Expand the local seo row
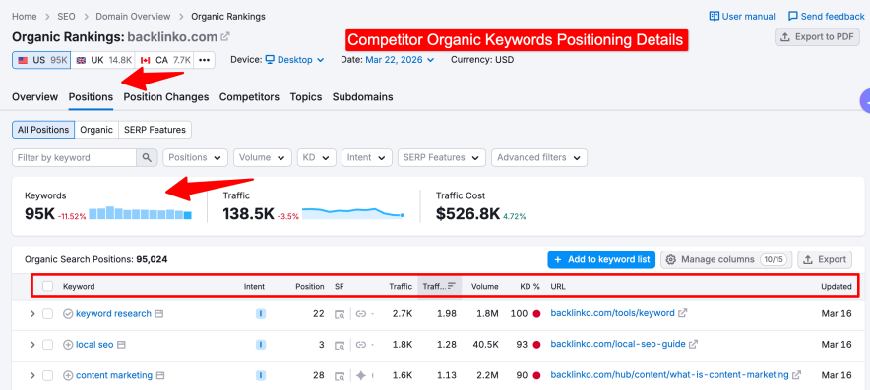Image resolution: width=870 pixels, height=390 pixels. 32,345
